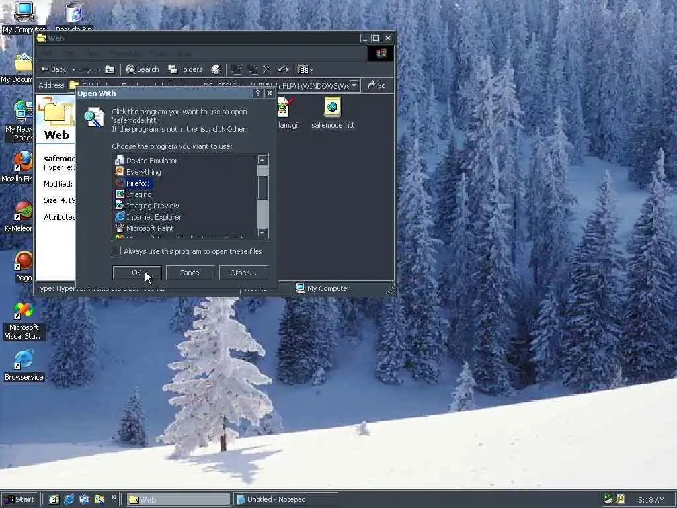Screen dimensions: 677x508
Task: Open the File menu in Web window
Action: click(x=46, y=54)
